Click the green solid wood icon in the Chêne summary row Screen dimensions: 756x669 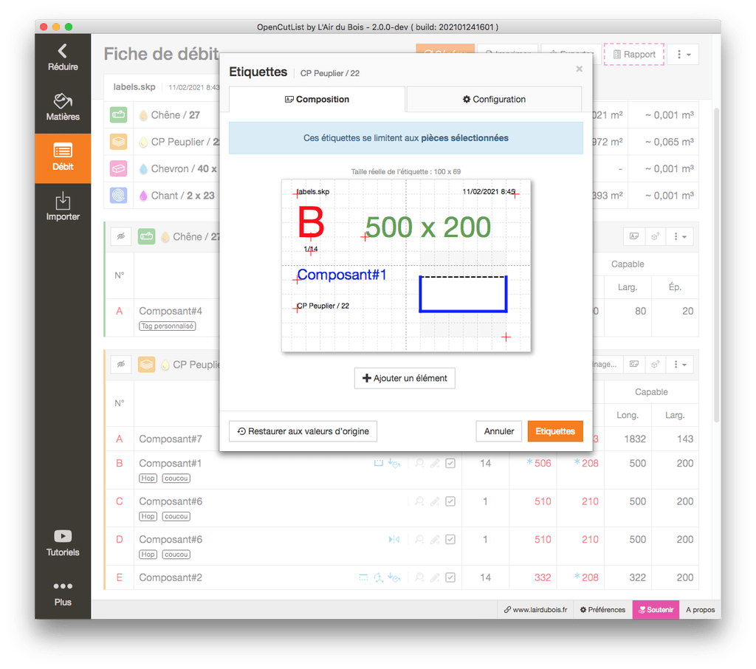coord(119,114)
